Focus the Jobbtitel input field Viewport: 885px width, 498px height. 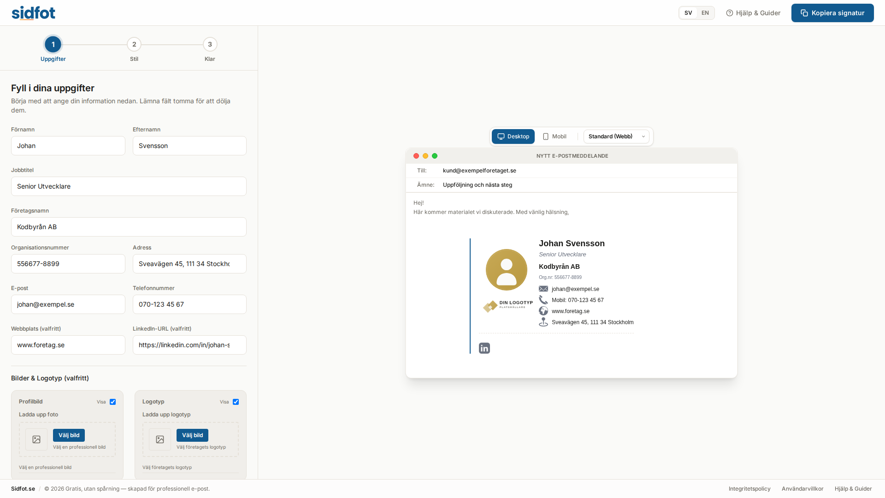click(x=129, y=186)
